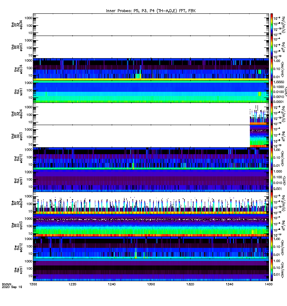Click the 'tha fff 32 scm3' axis label
This screenshot has height=306, width=287.
coord(17,47)
